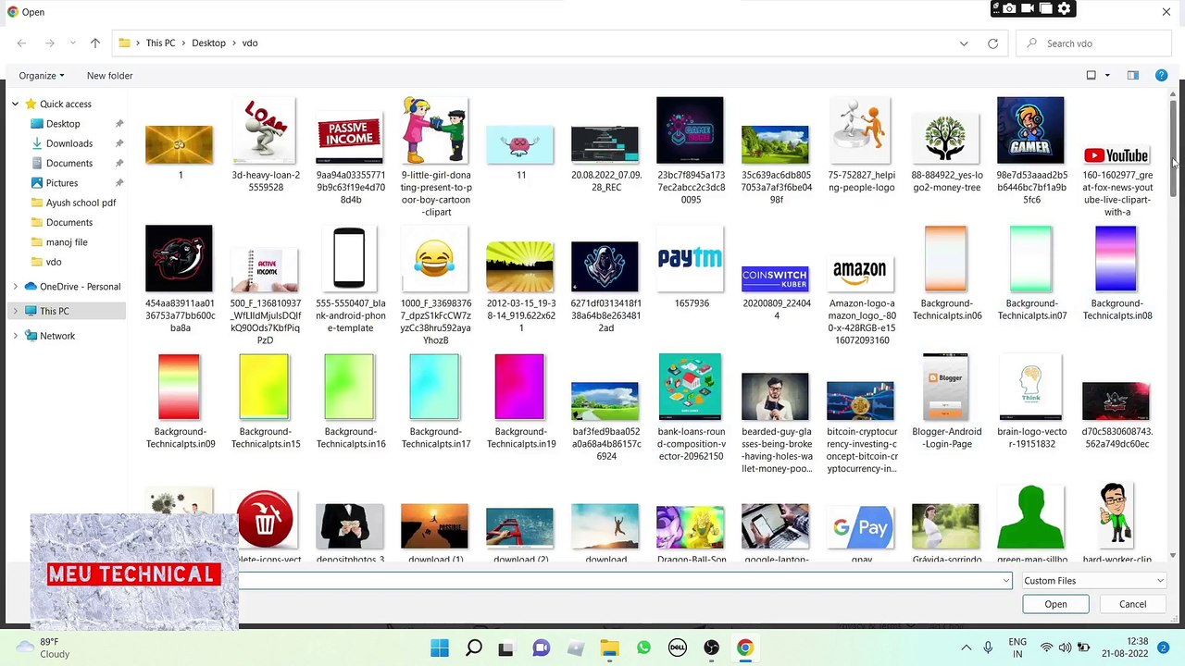Viewport: 1185px width, 666px height.
Task: Click the Forward navigation arrow
Action: (x=50, y=43)
